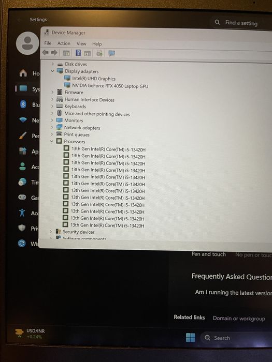This screenshot has height=362, width=272.
Task: Expand the Firmware category
Action: tap(52, 92)
